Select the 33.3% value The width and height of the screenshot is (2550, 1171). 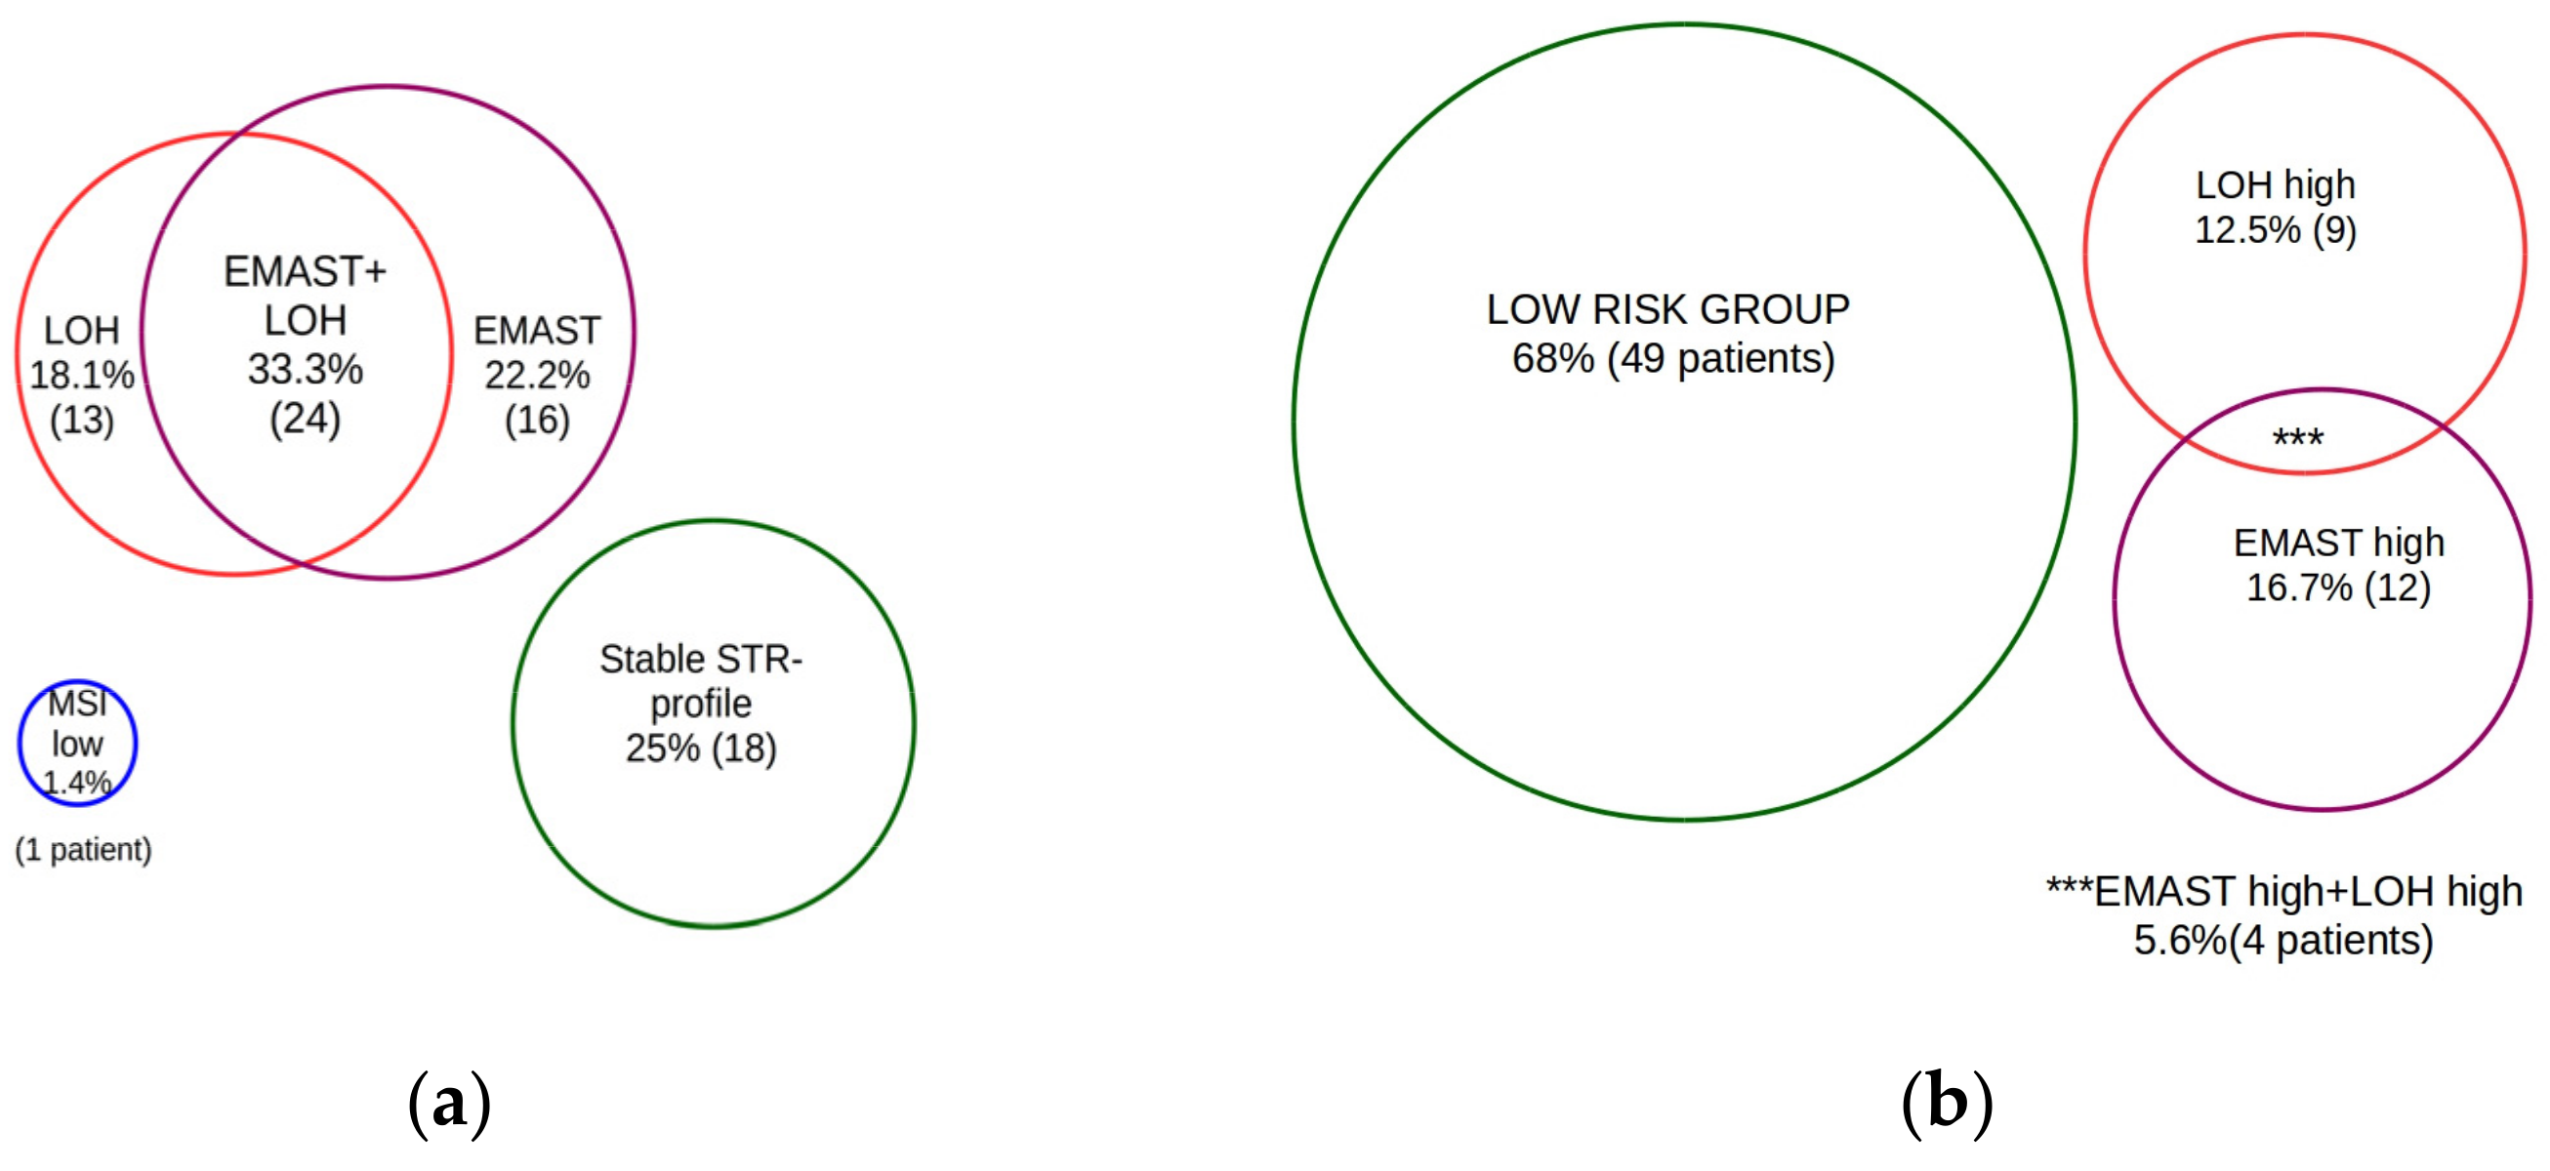pyautogui.click(x=305, y=369)
